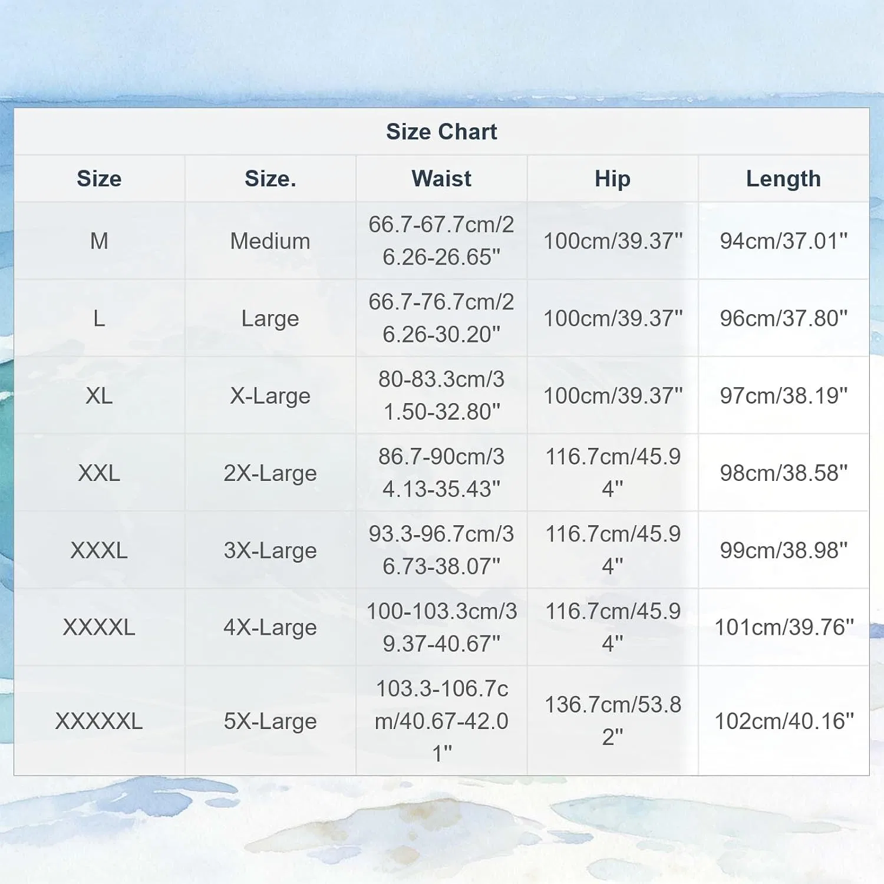The width and height of the screenshot is (884, 884).
Task: Click the 'XXL' size cell
Action: [99, 473]
